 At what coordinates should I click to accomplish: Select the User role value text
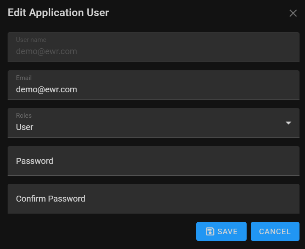coord(25,127)
